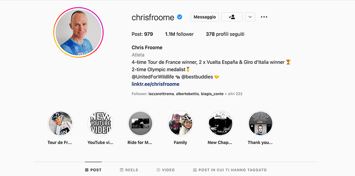
Task: Follow the linktr.ee/chrisfroome link
Action: (x=156, y=84)
